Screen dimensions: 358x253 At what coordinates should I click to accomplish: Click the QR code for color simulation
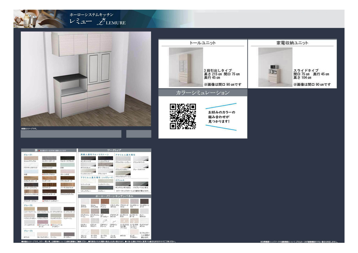point(183,117)
